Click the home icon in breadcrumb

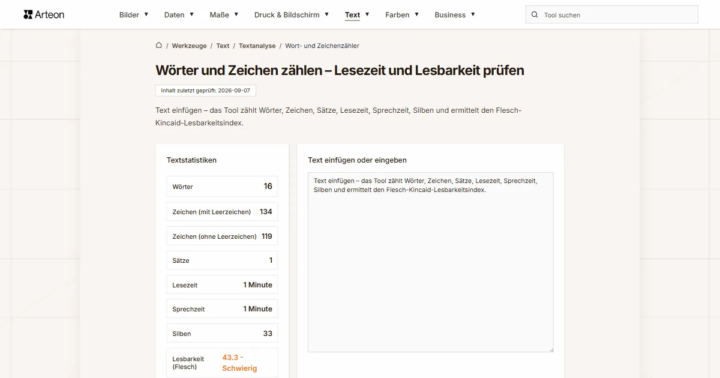(x=159, y=45)
